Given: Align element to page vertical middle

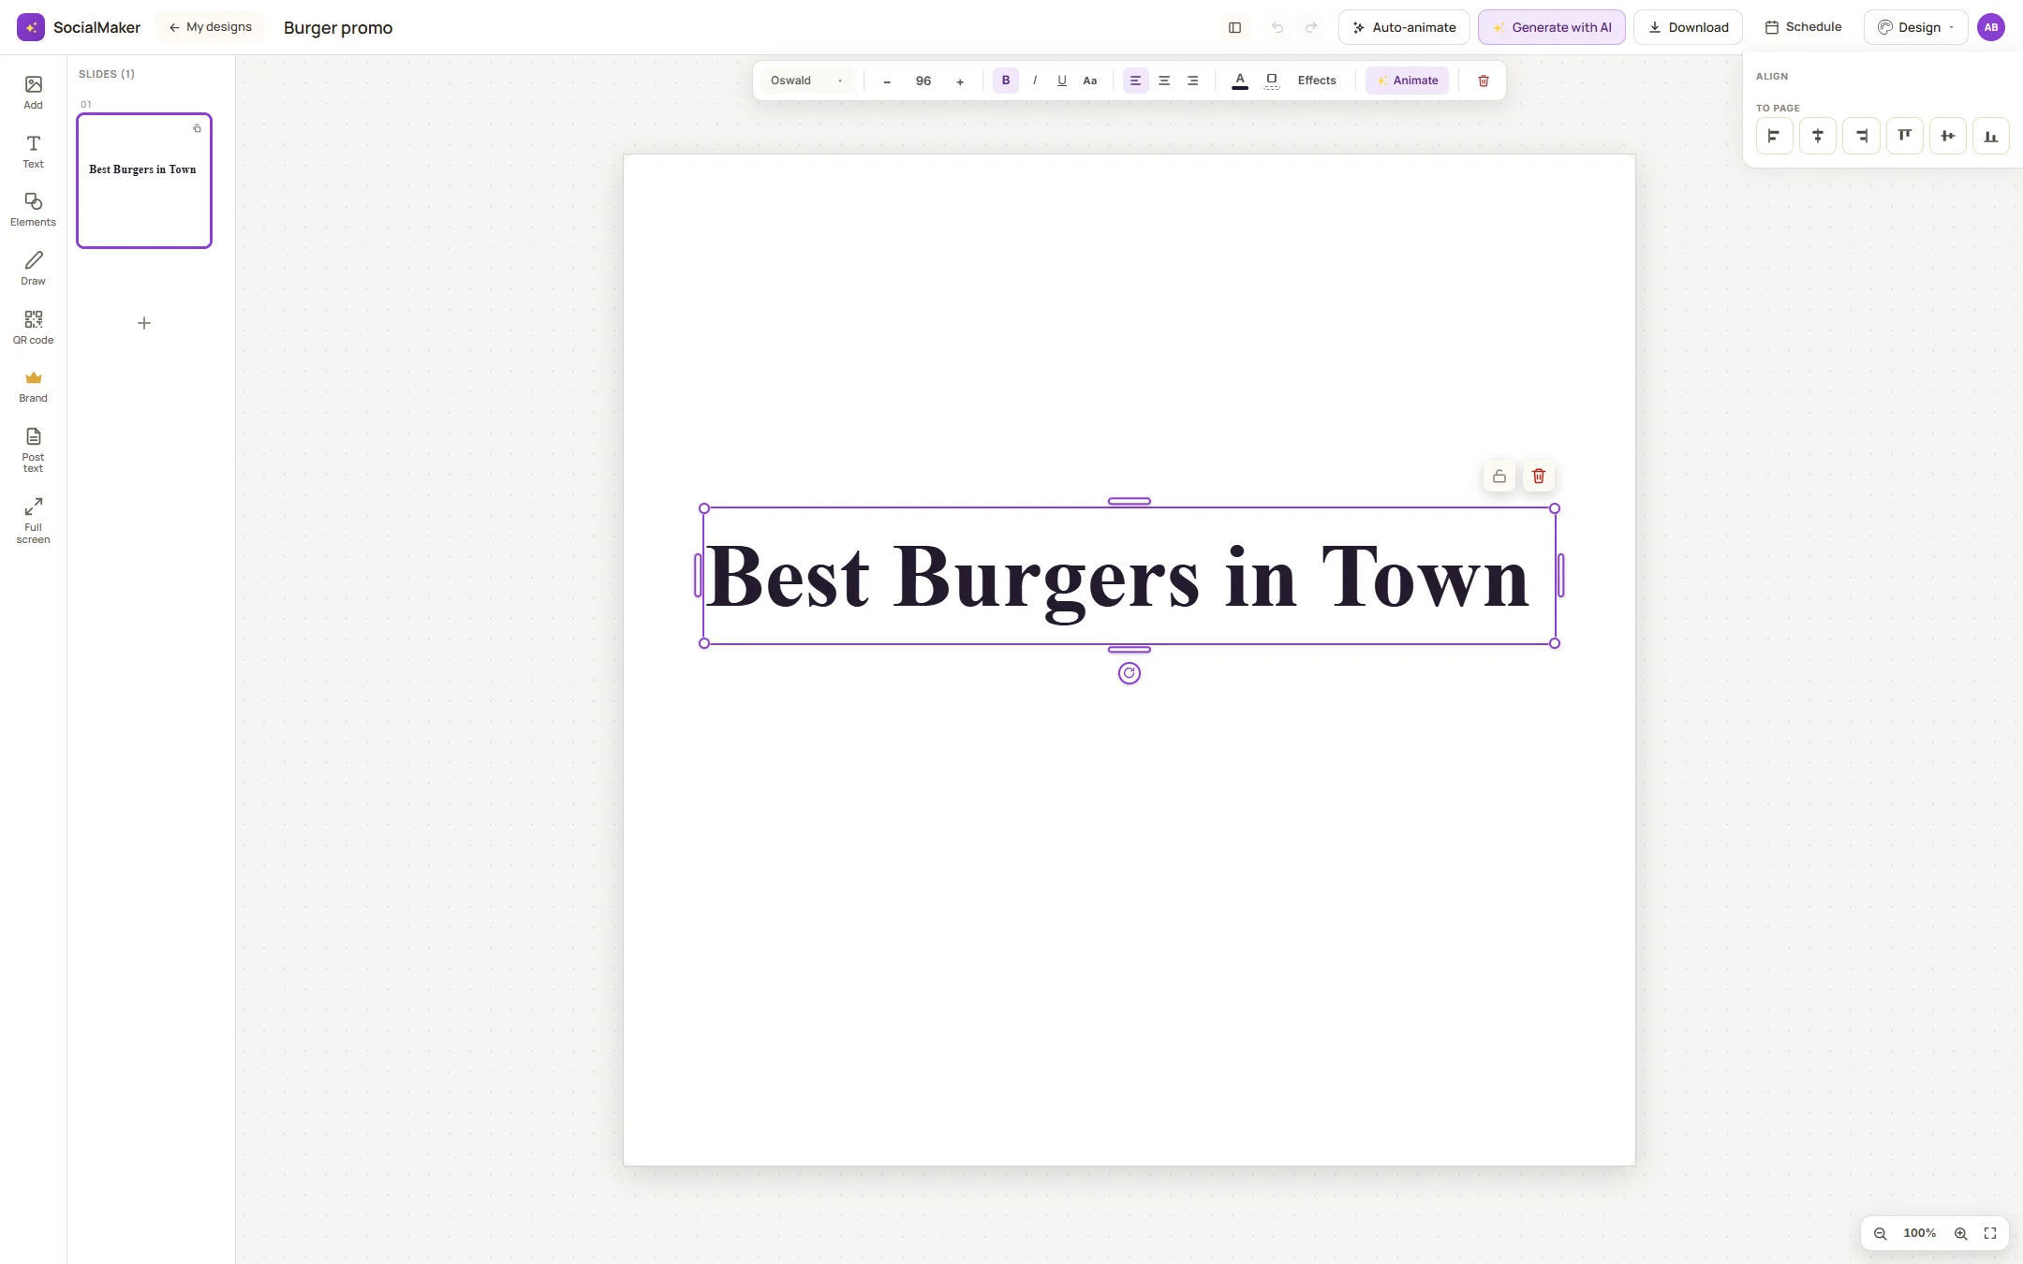Looking at the screenshot, I should click(x=1947, y=136).
